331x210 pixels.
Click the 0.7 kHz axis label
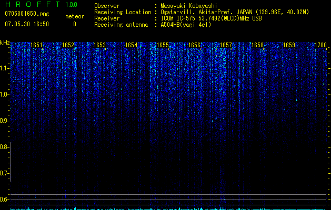point(4,173)
